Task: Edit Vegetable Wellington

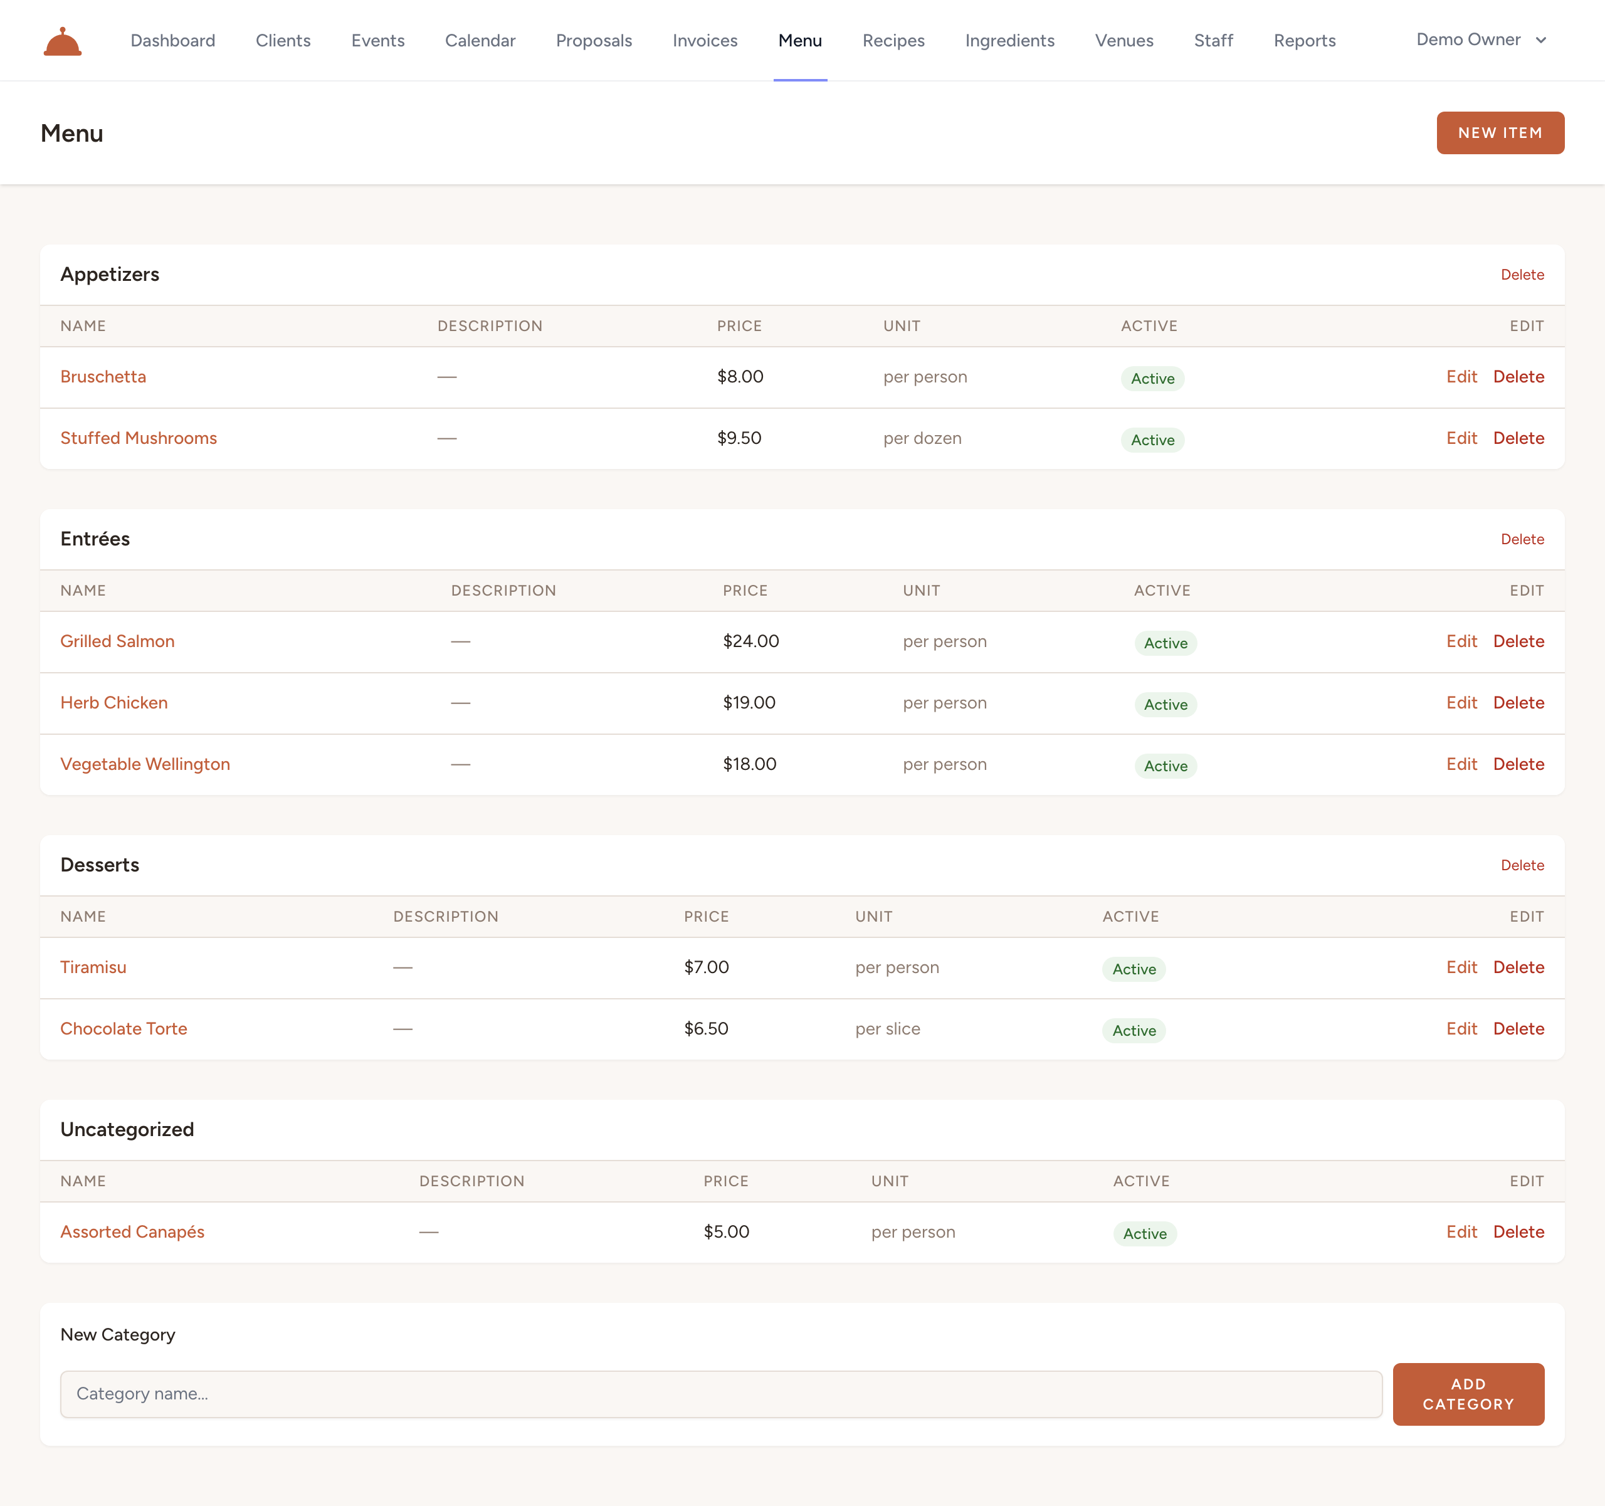Action: (1461, 764)
